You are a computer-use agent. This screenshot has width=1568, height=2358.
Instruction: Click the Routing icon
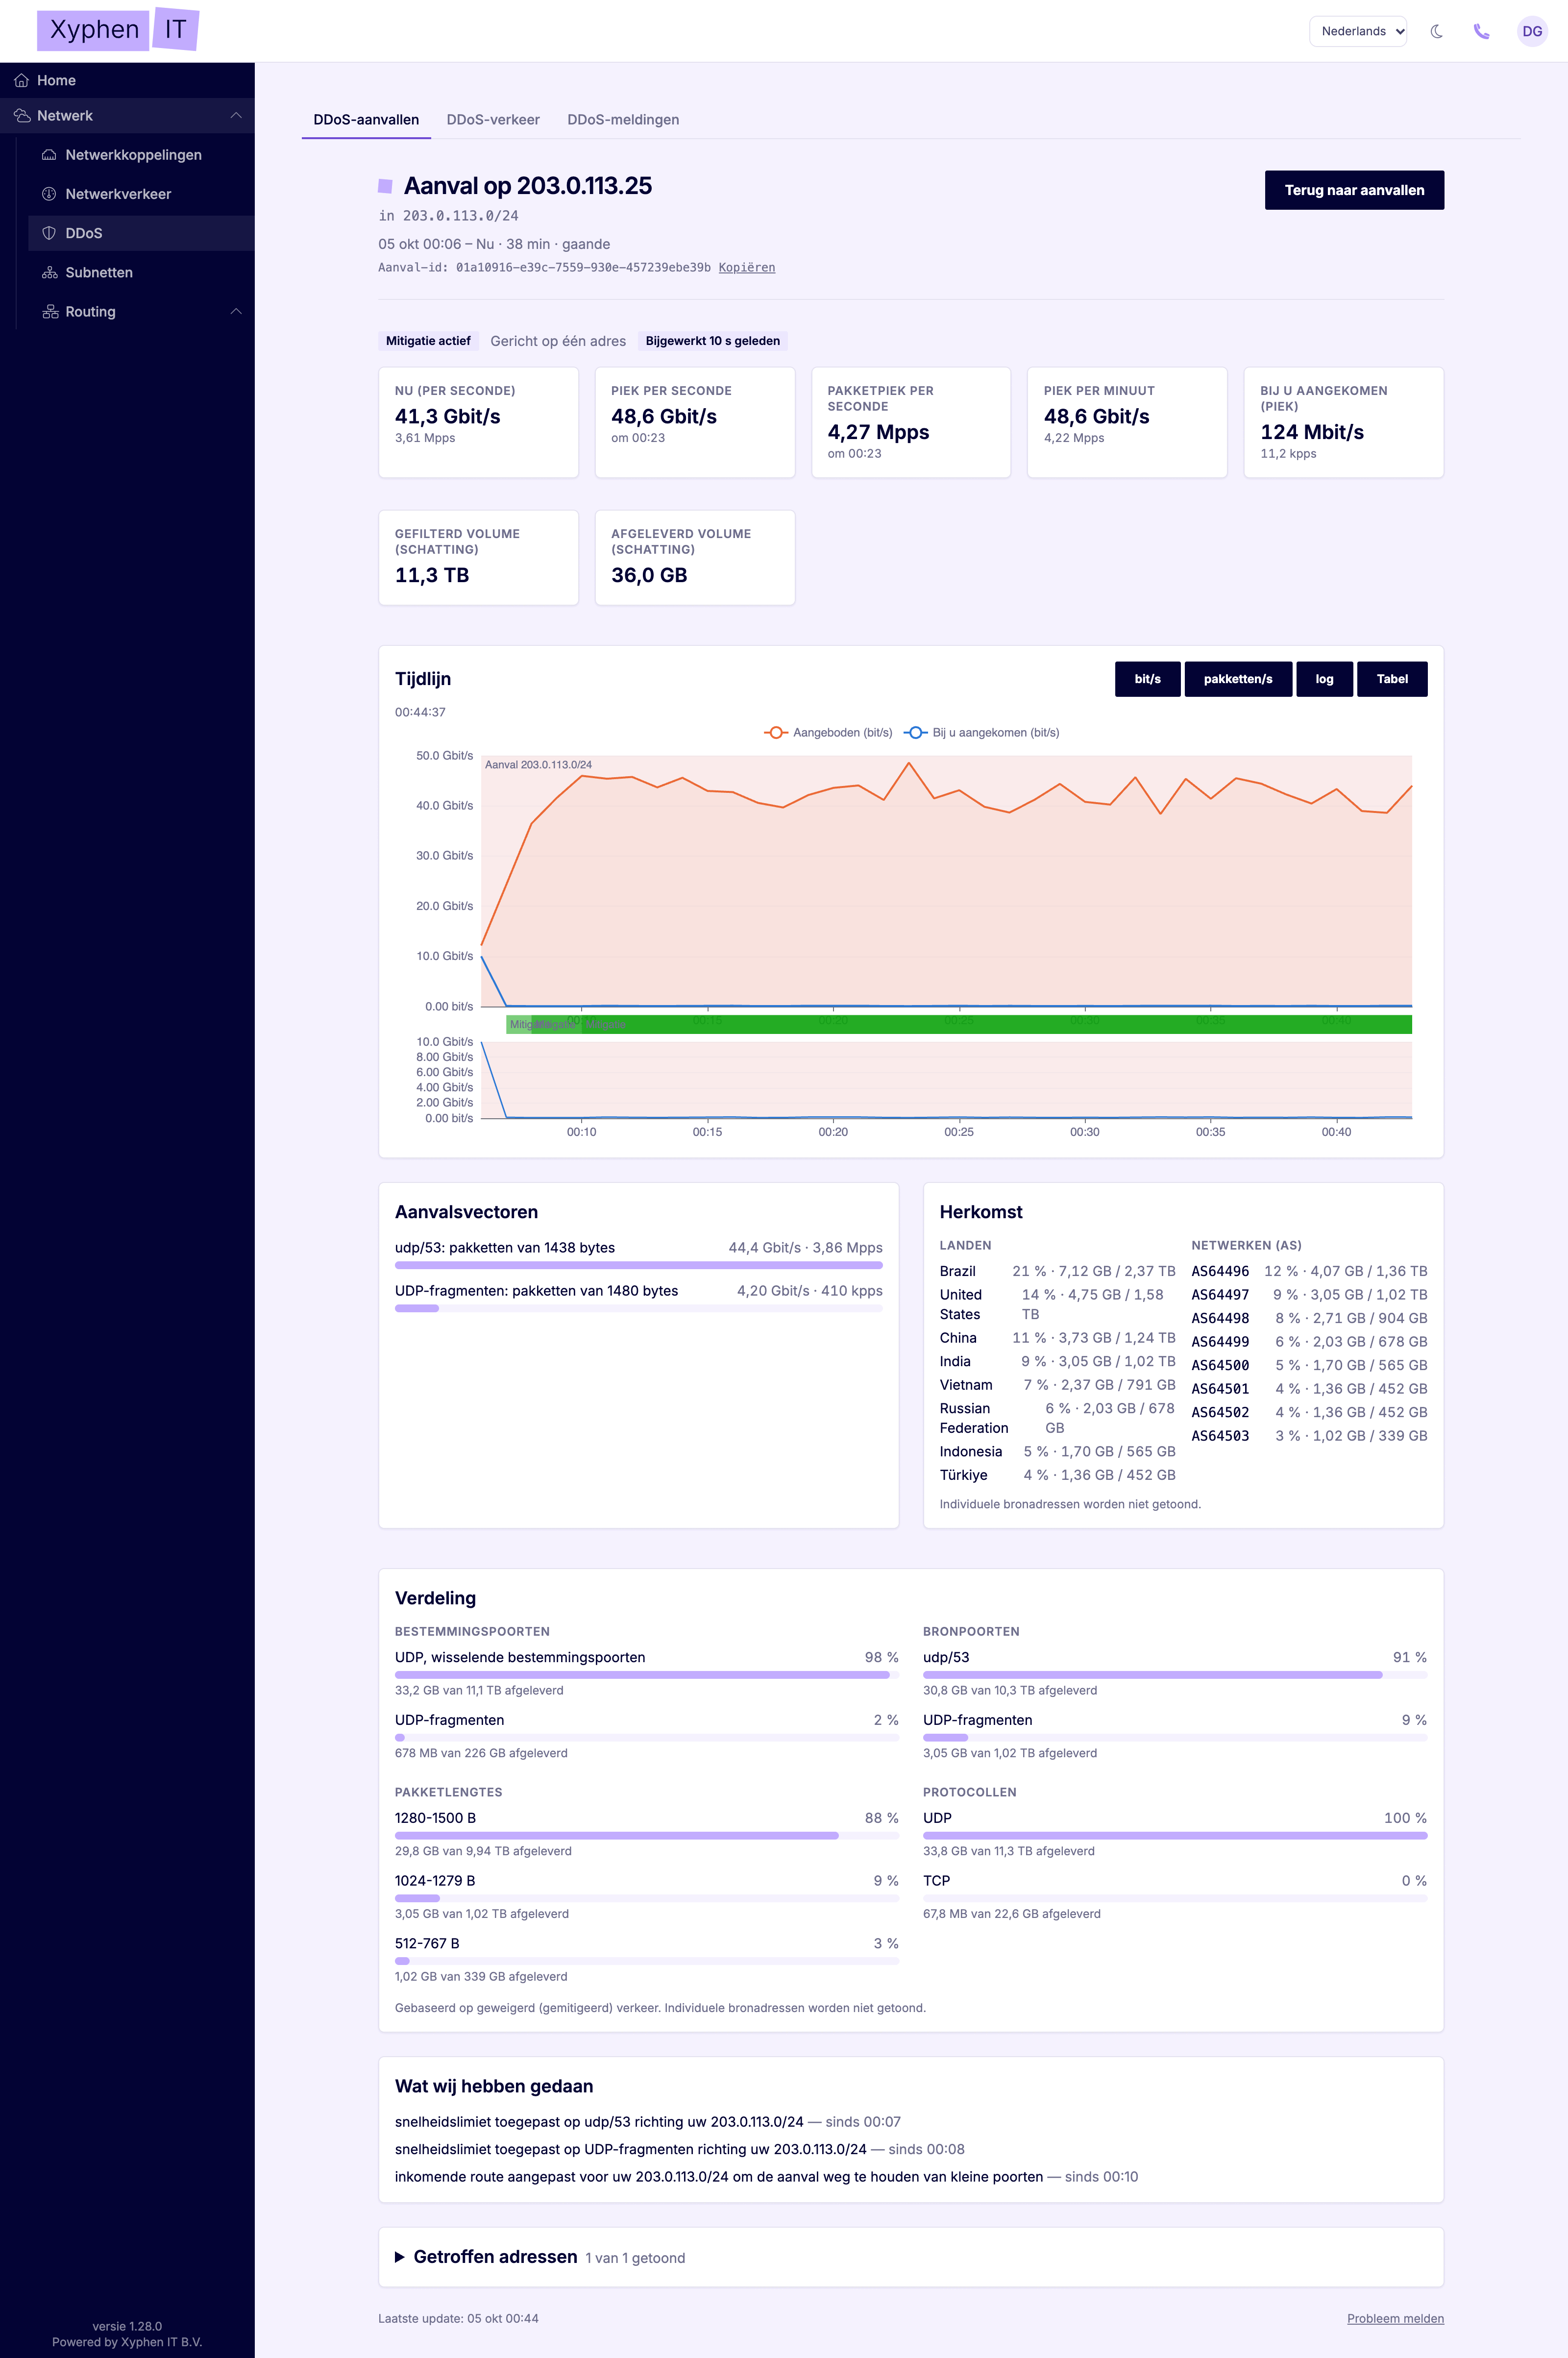point(49,312)
